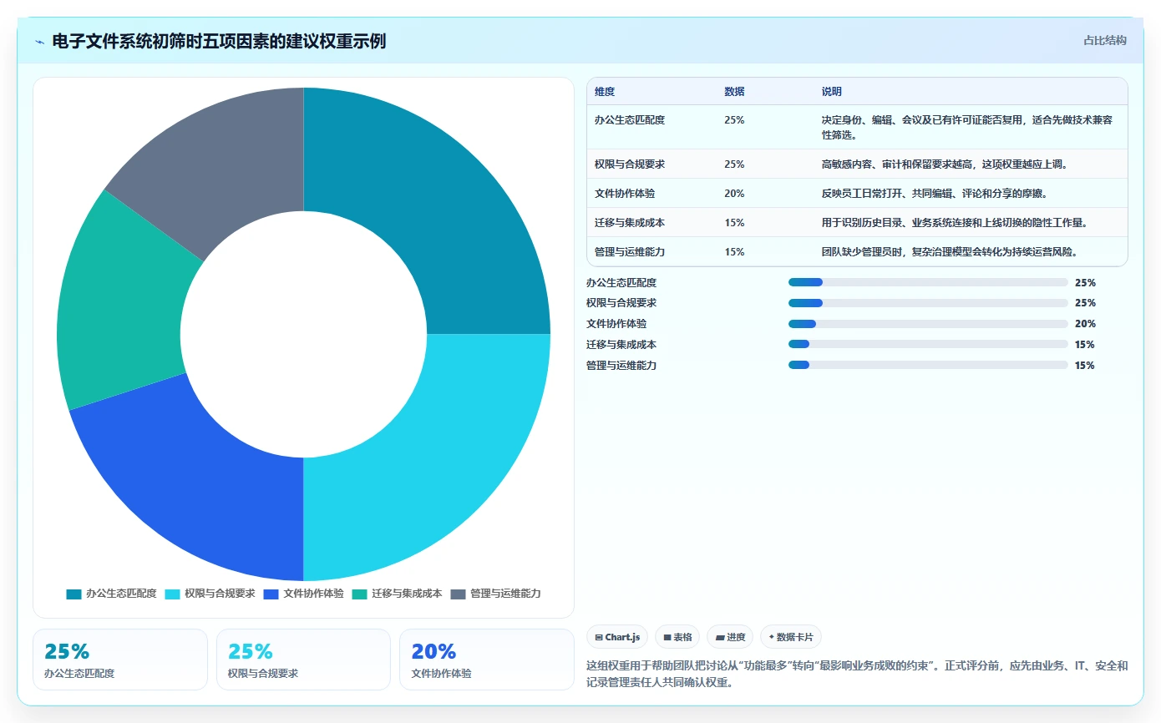Click the 团队缺少管理员时 description text
Viewport: 1161px width, 723px height.
[950, 252]
